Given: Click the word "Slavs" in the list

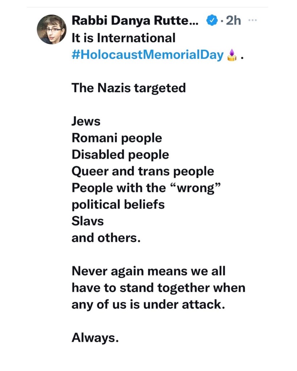Looking at the screenshot, I should [87, 221].
